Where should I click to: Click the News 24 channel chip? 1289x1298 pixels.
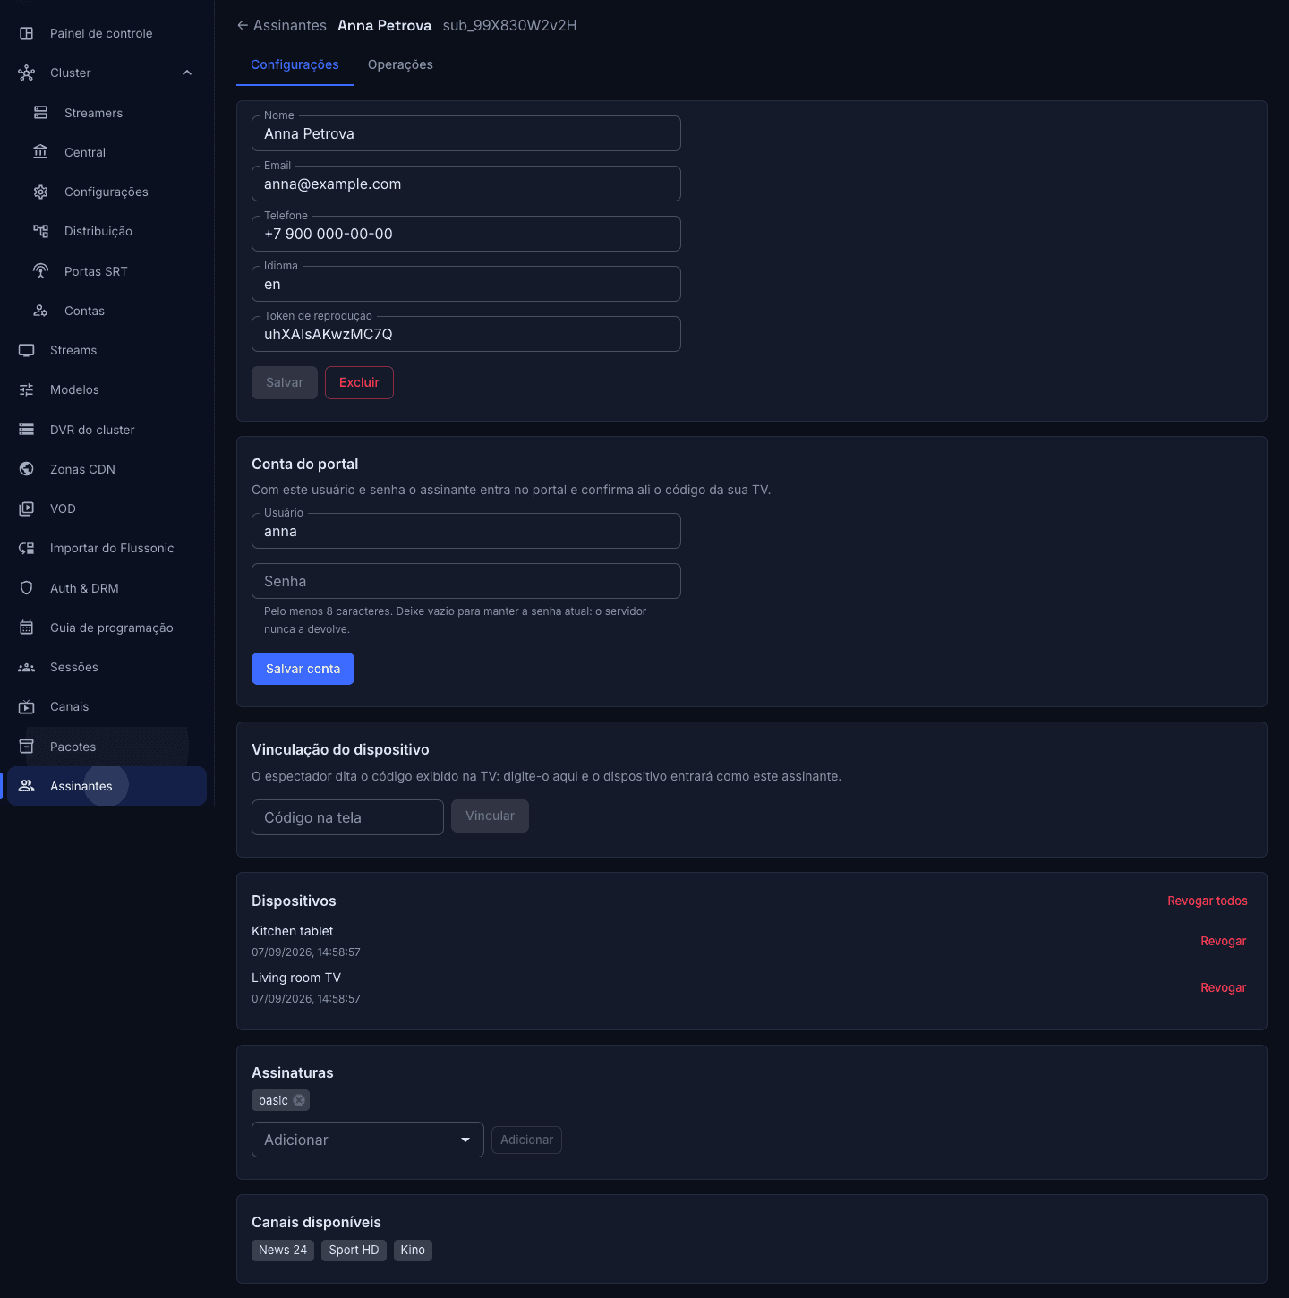coord(283,1250)
